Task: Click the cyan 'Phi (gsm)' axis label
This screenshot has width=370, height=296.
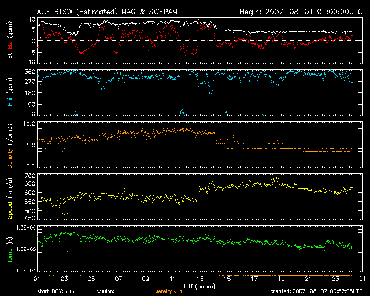Action: point(10,92)
